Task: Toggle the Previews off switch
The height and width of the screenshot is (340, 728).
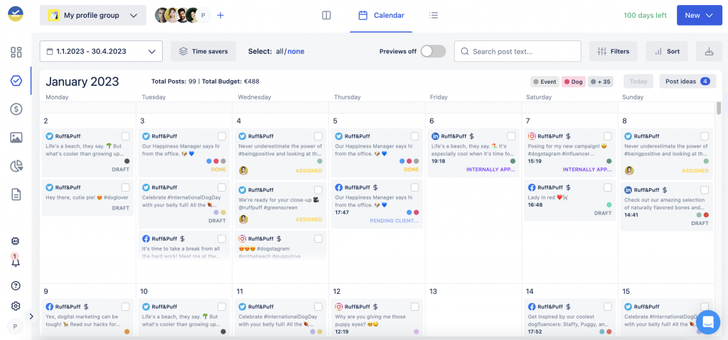Action: 433,51
